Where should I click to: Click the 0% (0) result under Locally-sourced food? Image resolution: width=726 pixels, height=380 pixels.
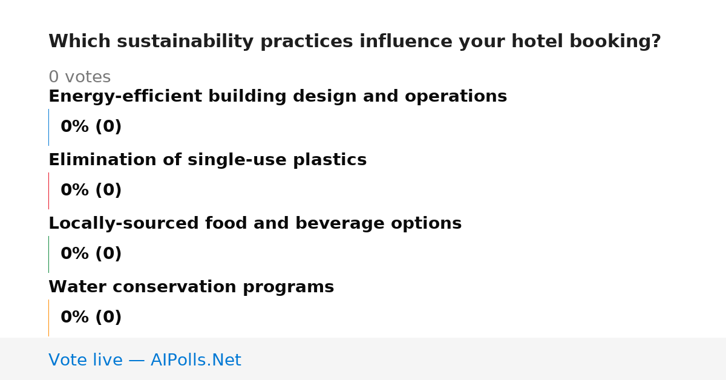coord(91,254)
